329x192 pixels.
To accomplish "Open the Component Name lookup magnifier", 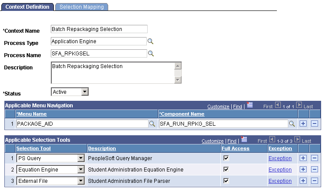I will (x=292, y=124).
